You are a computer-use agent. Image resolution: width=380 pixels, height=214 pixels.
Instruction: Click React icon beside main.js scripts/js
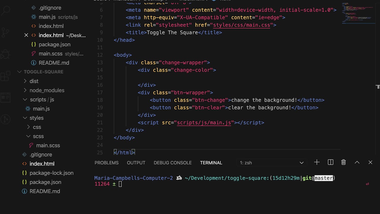click(34, 17)
